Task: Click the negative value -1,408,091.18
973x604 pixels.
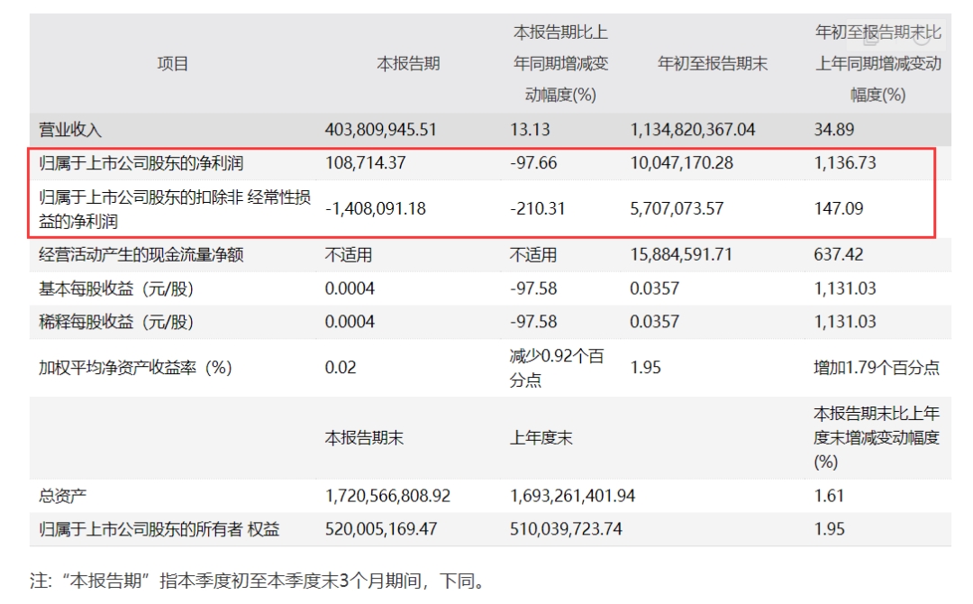Action: pyautogui.click(x=376, y=208)
